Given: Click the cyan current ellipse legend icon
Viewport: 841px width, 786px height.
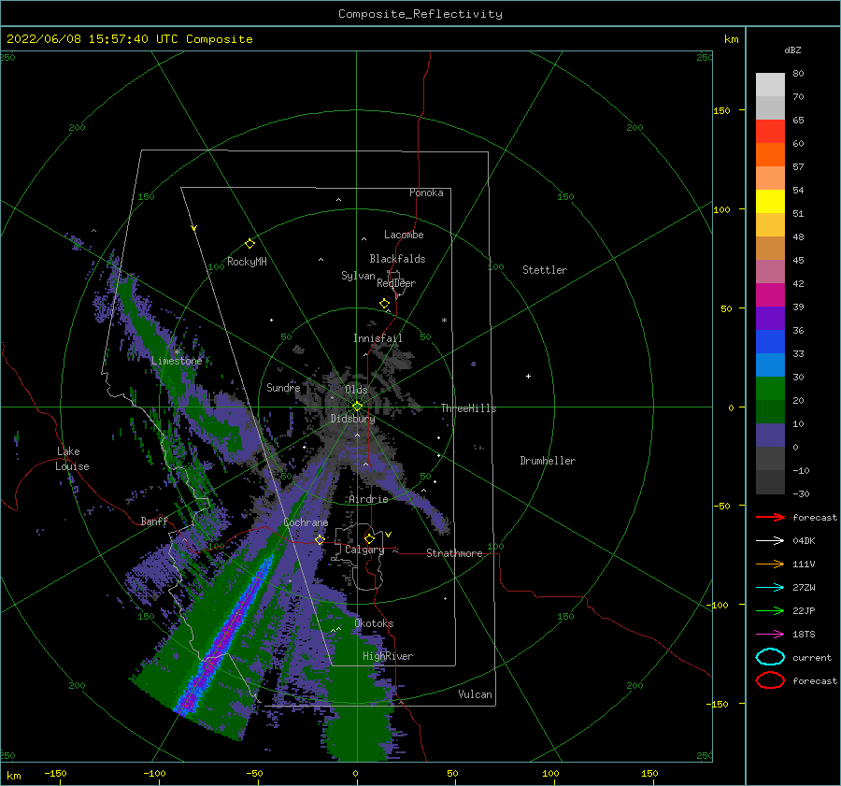Looking at the screenshot, I should [x=770, y=657].
